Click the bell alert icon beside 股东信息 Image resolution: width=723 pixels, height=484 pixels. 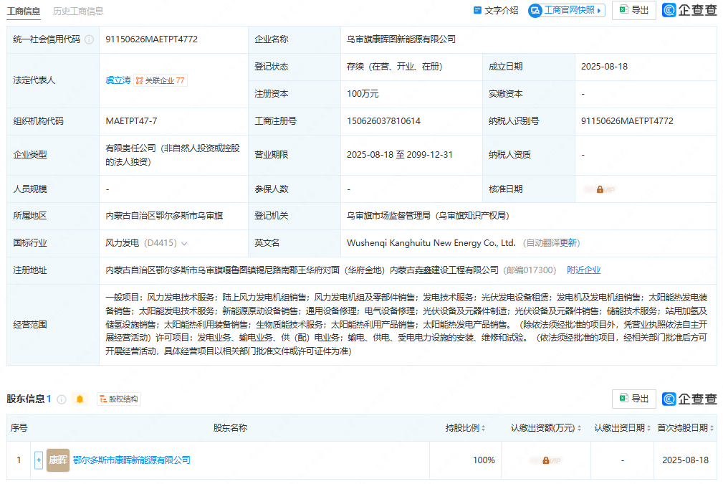[80, 399]
